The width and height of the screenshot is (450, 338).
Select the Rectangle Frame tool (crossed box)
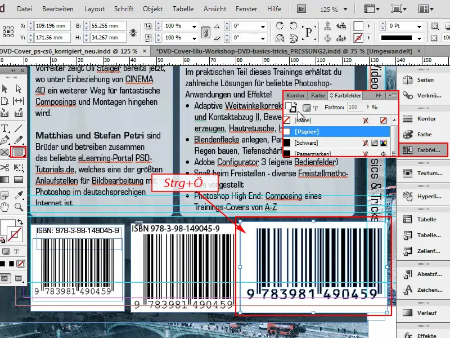4,152
